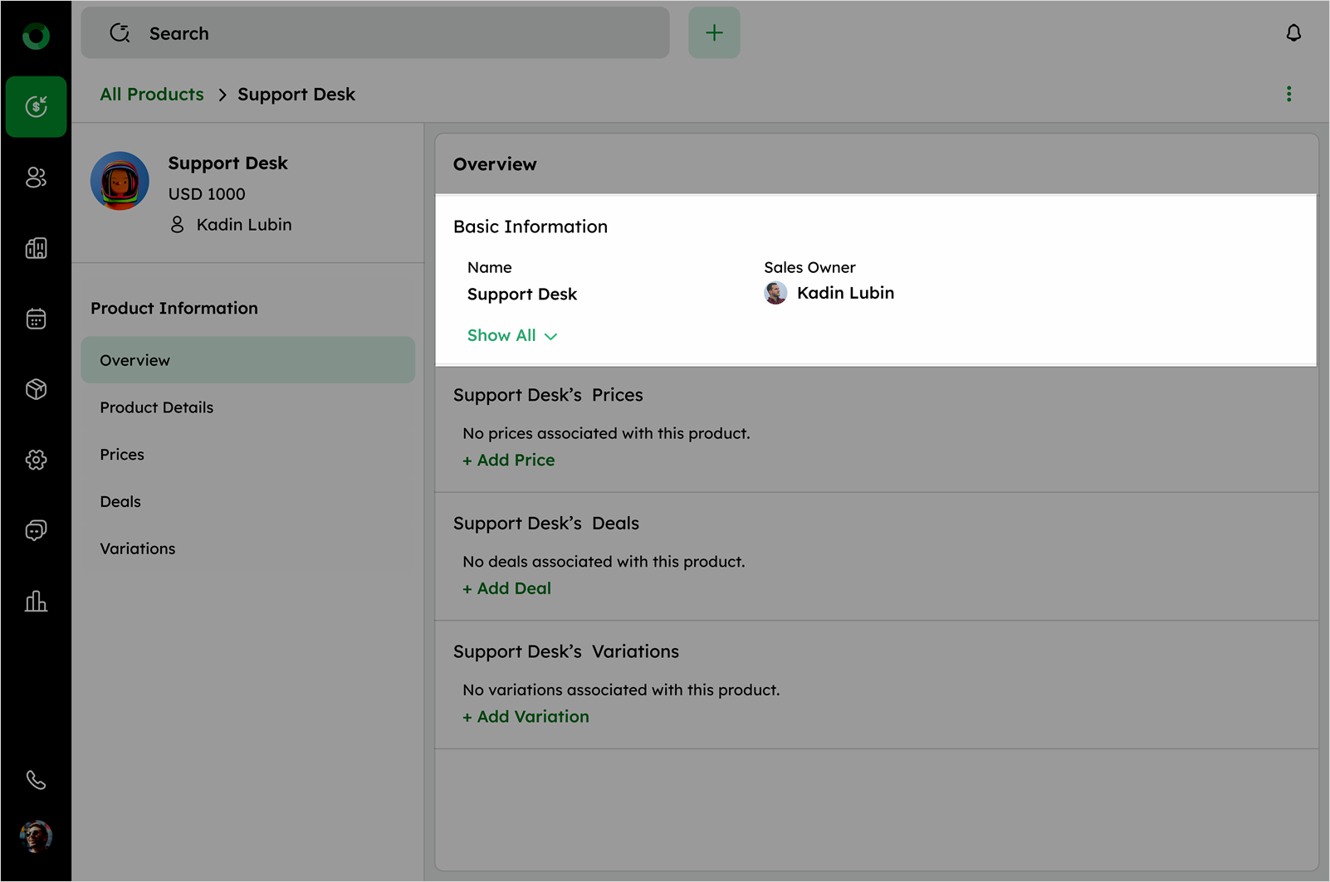
Task: Click the green plus quick-add button
Action: [x=714, y=33]
